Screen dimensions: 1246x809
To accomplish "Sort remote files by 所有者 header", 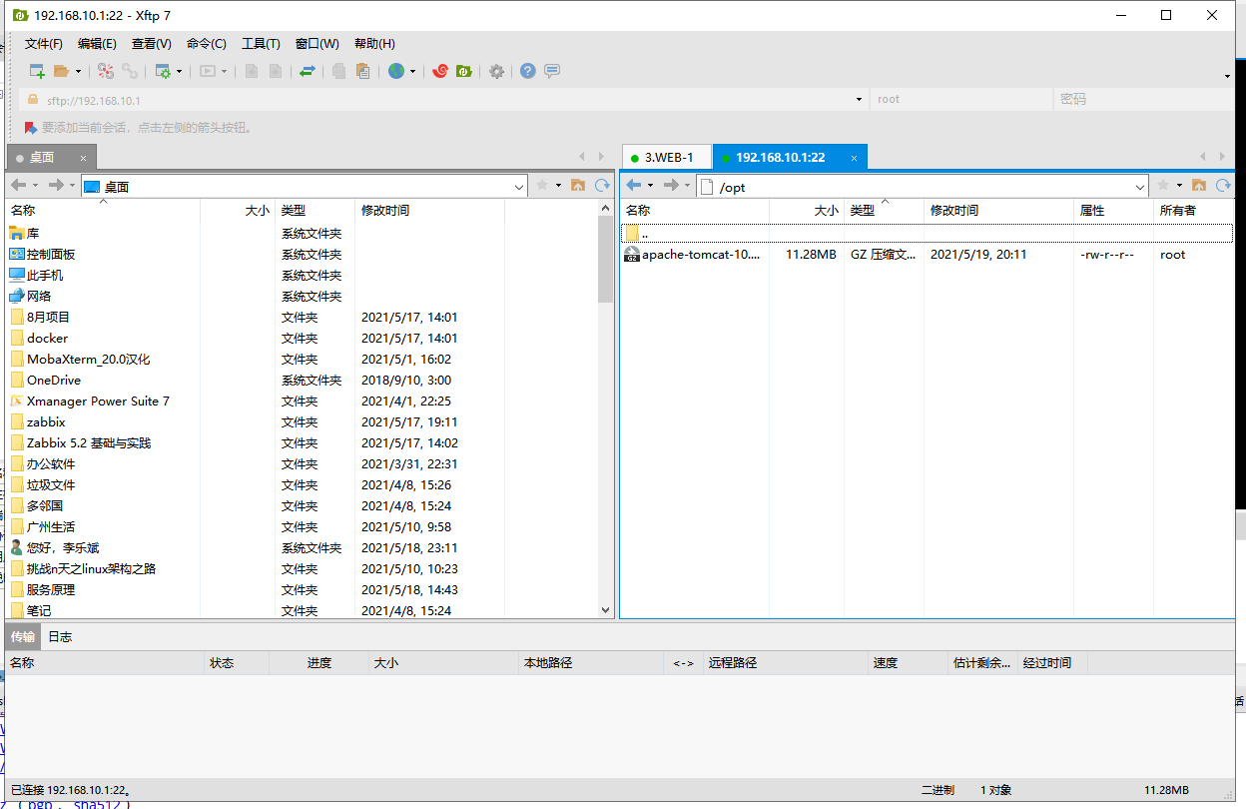I will pos(1193,210).
